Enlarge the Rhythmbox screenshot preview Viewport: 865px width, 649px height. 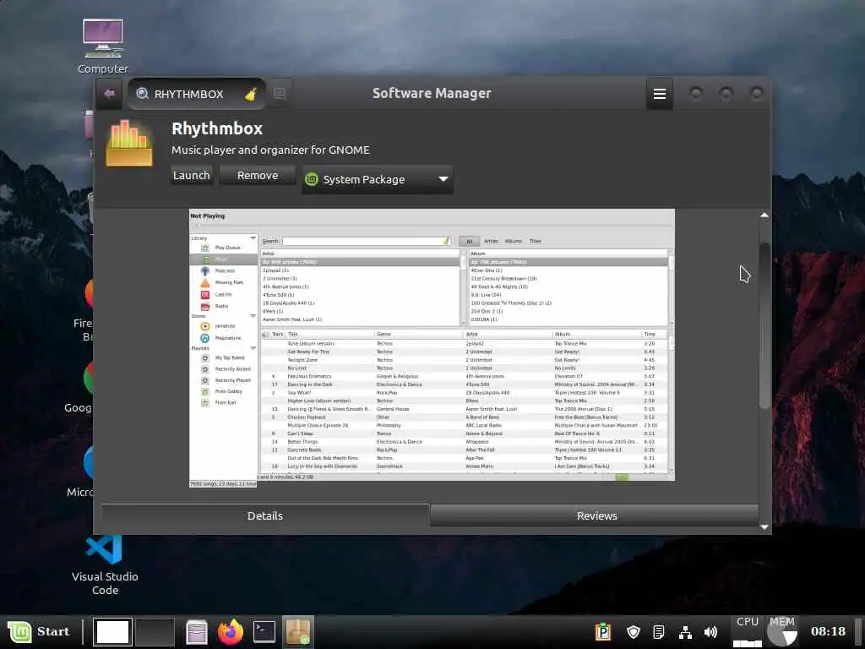tap(432, 347)
